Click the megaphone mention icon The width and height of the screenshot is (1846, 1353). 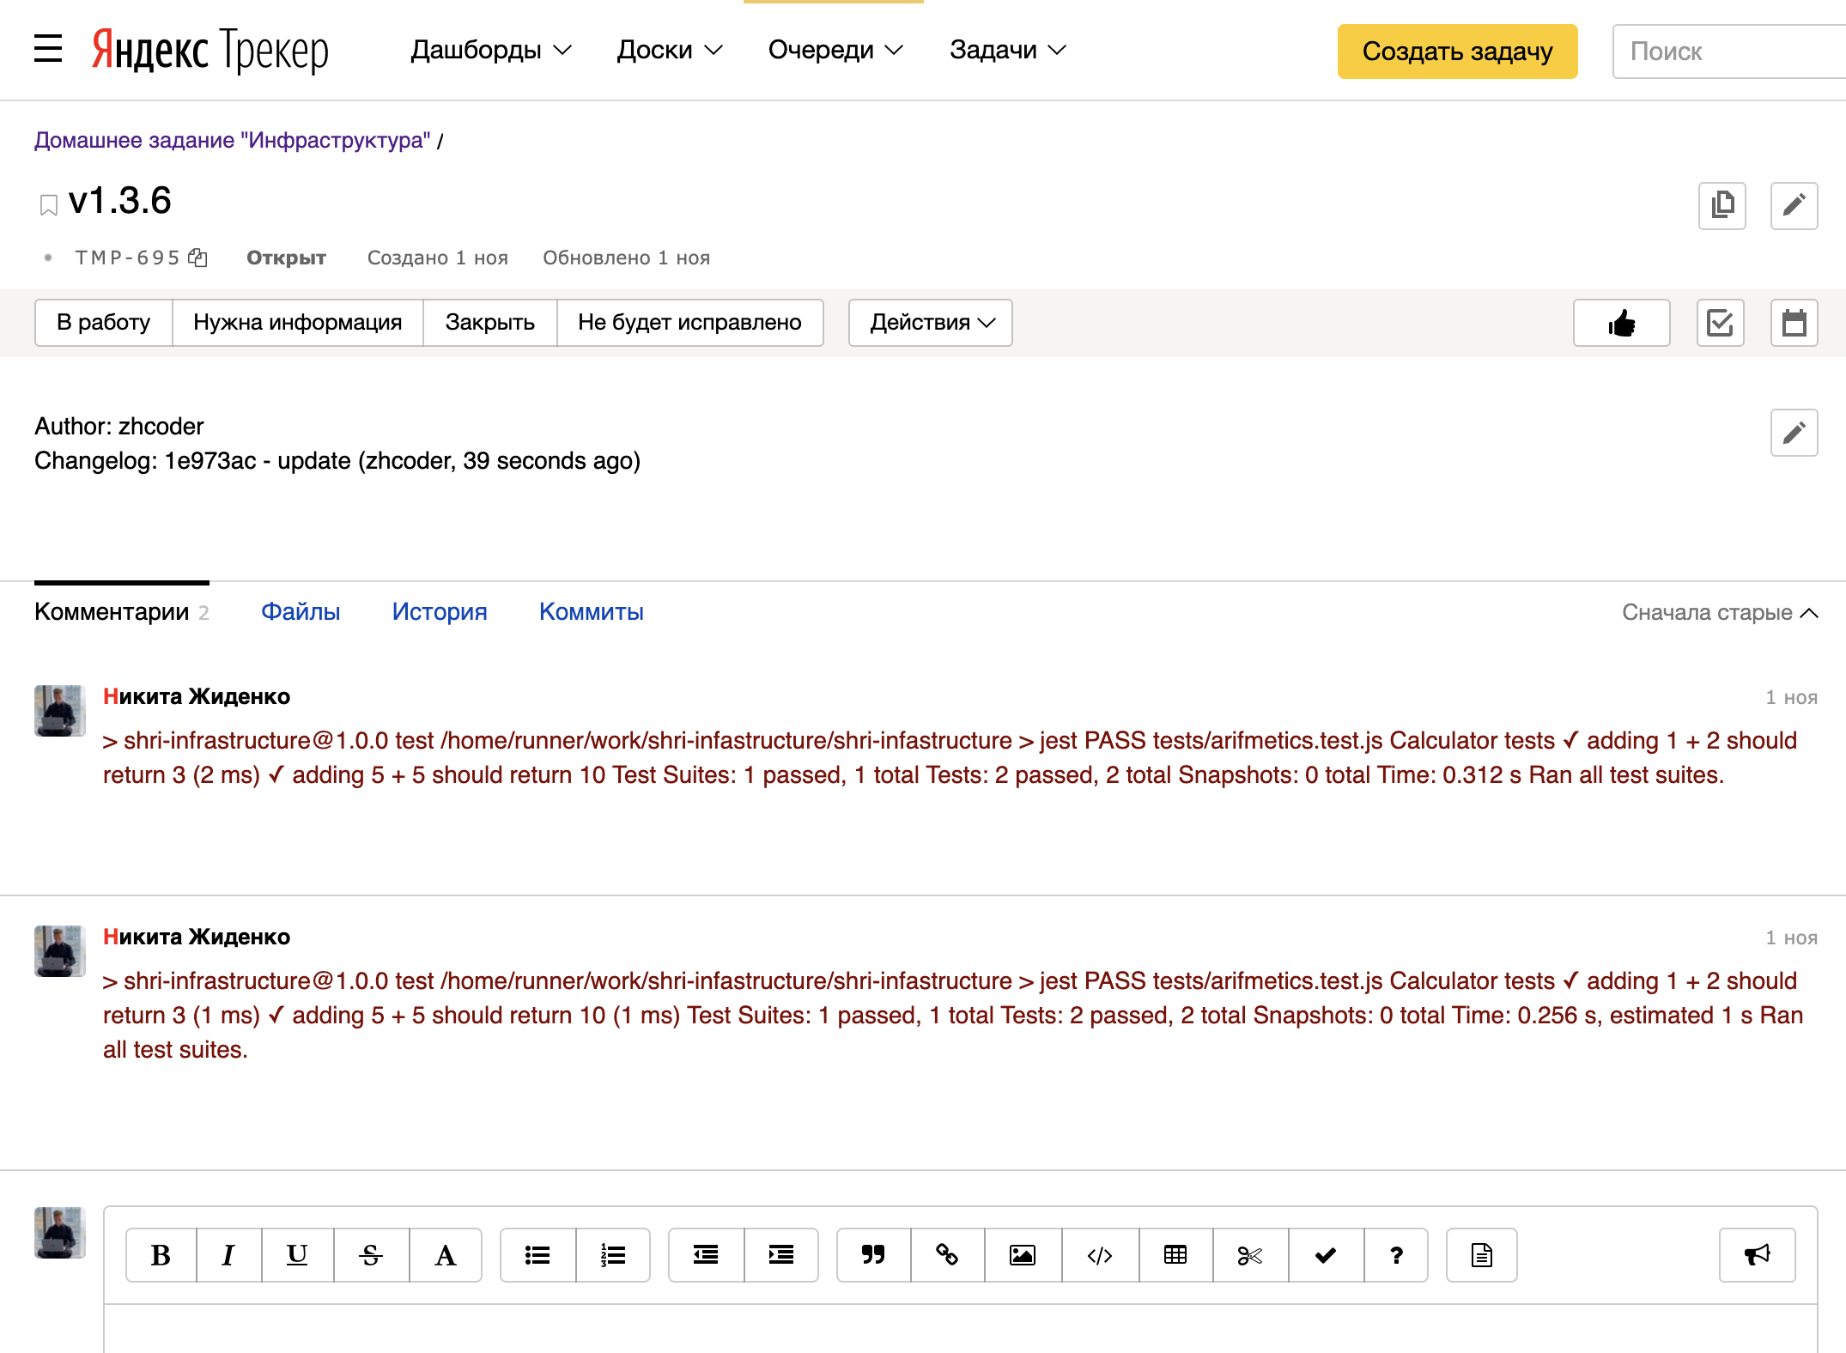pyautogui.click(x=1757, y=1255)
